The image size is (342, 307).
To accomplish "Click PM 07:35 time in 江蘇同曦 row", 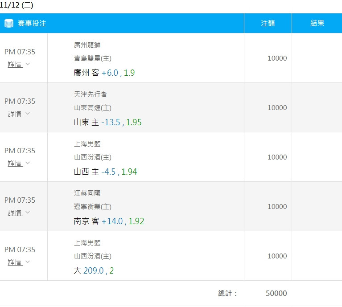I will [20, 200].
